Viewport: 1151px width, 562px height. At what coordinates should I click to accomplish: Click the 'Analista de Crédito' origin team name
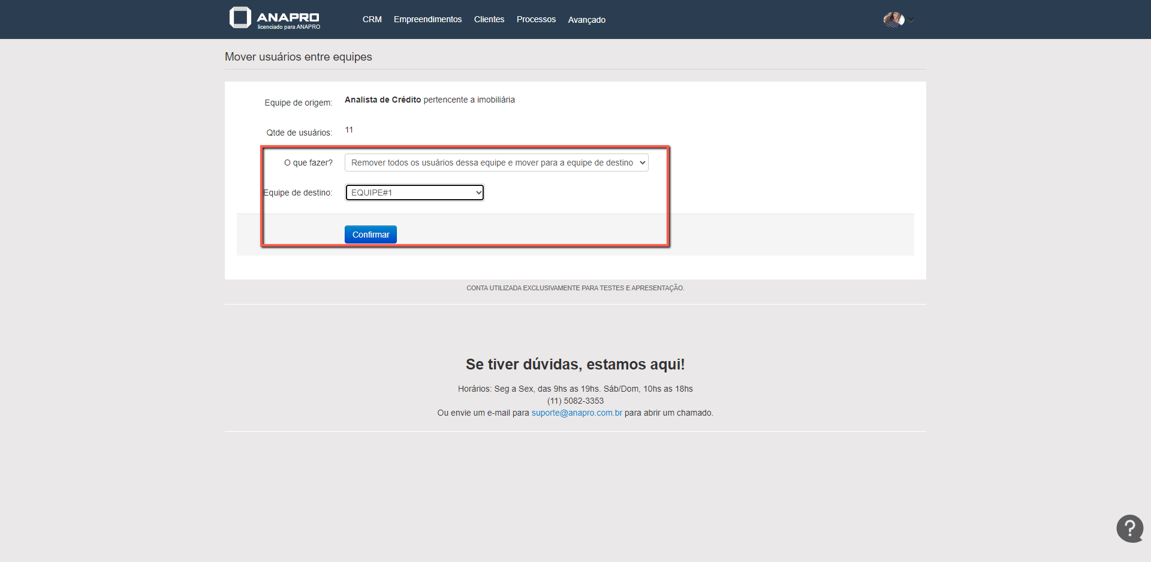point(382,100)
